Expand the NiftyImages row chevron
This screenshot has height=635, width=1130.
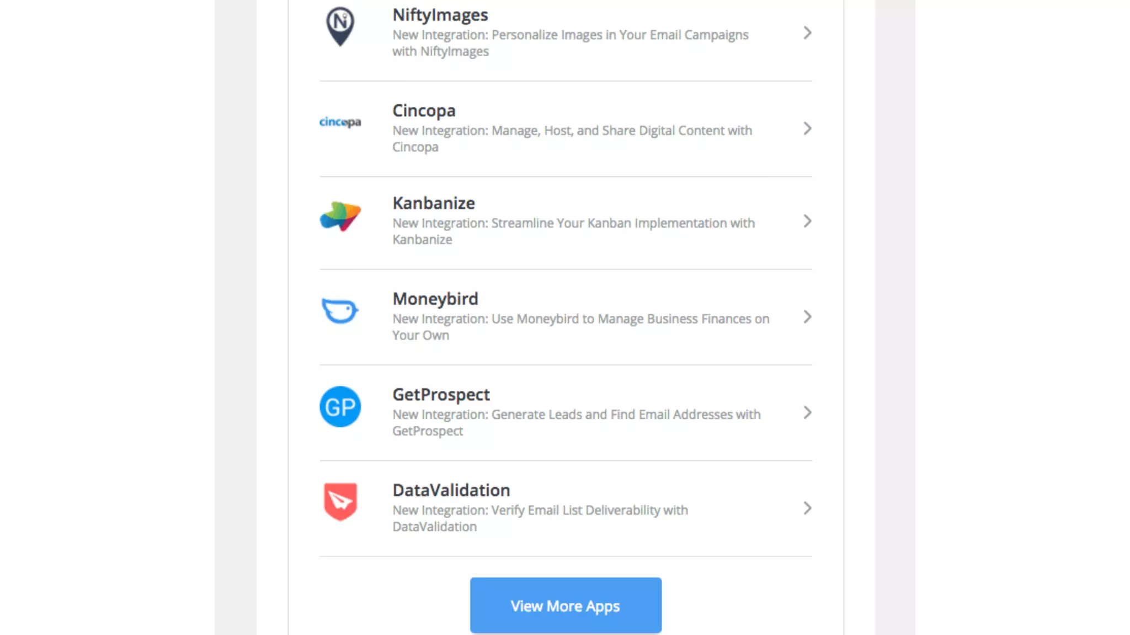(x=807, y=33)
